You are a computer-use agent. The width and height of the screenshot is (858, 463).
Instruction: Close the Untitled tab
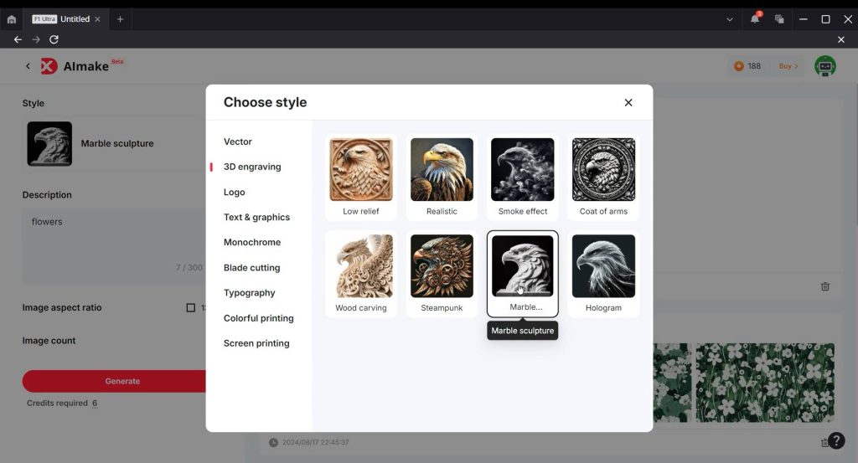pos(97,19)
